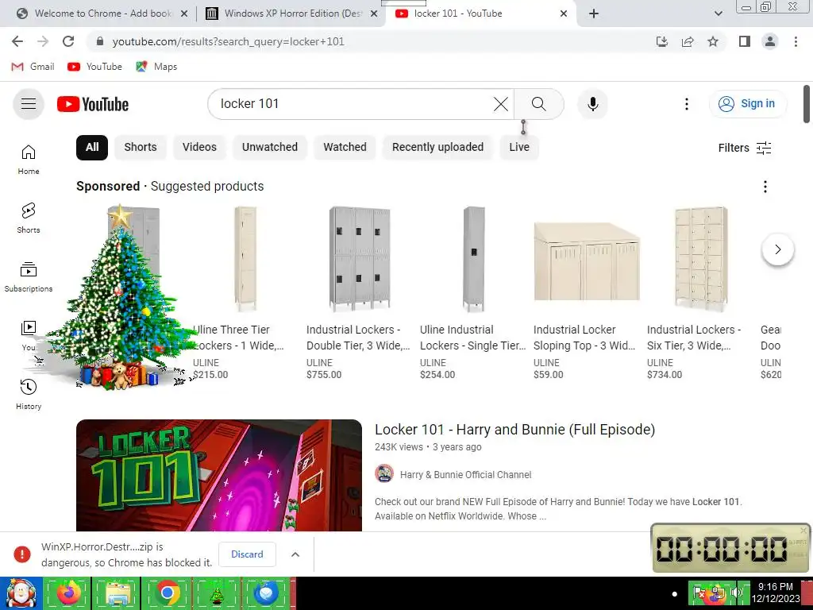Go back using the browser back arrow
The width and height of the screenshot is (813, 610).
tap(17, 41)
